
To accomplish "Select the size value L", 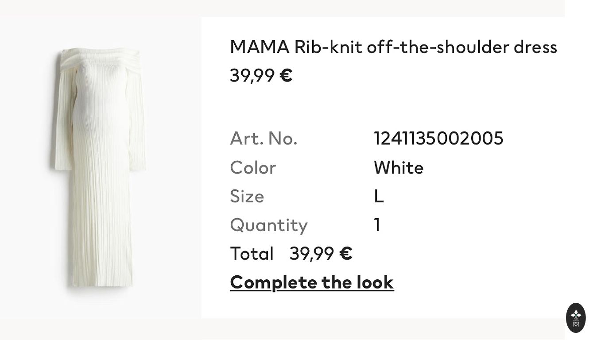I will pos(379,196).
